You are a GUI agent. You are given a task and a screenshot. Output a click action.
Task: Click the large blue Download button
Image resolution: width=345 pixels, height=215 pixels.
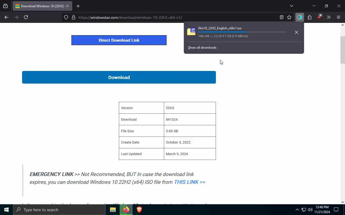pos(119,77)
